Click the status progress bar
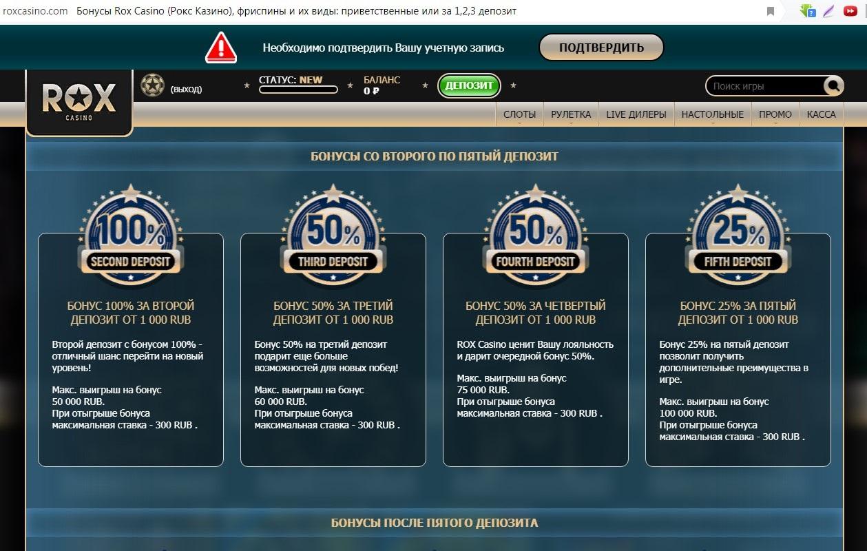The width and height of the screenshot is (867, 551). pos(298,90)
